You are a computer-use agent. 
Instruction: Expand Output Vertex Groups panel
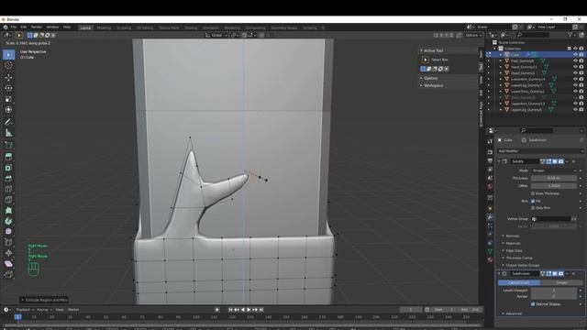tap(523, 265)
